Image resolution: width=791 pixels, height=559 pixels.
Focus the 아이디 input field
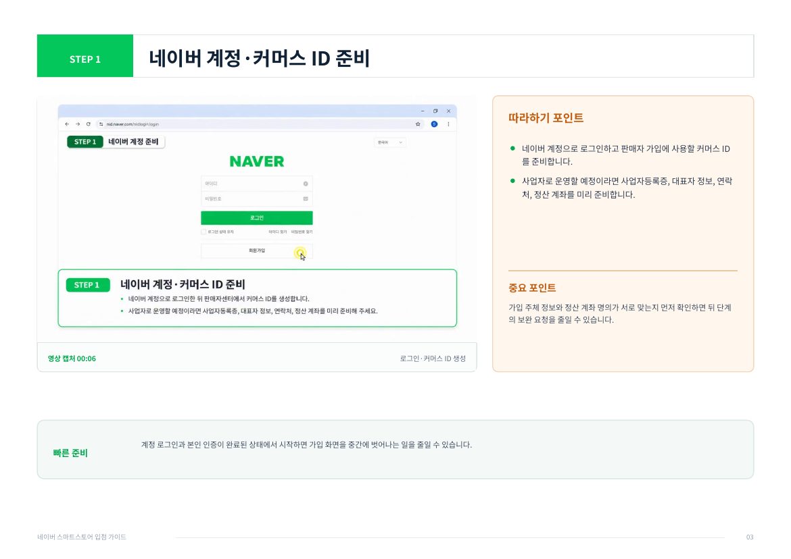click(257, 184)
